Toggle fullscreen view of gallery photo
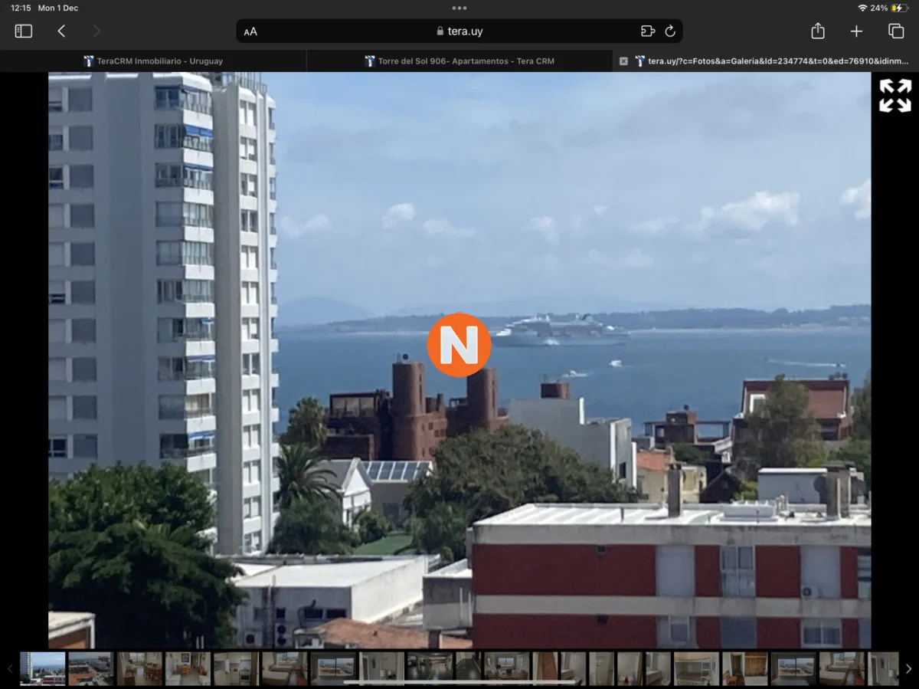The width and height of the screenshot is (919, 689). click(894, 96)
